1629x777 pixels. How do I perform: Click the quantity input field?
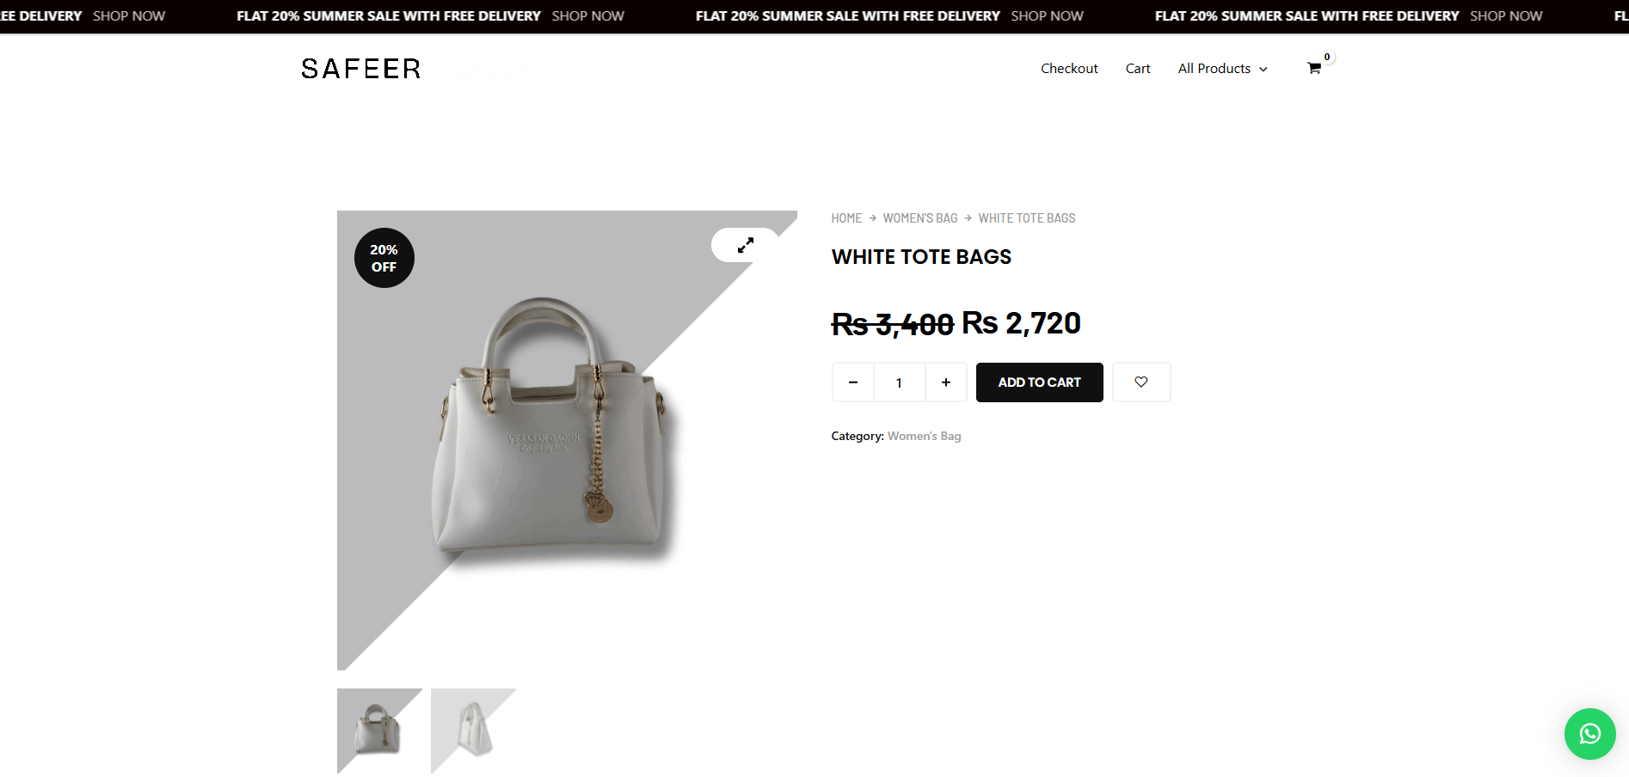pyautogui.click(x=899, y=382)
